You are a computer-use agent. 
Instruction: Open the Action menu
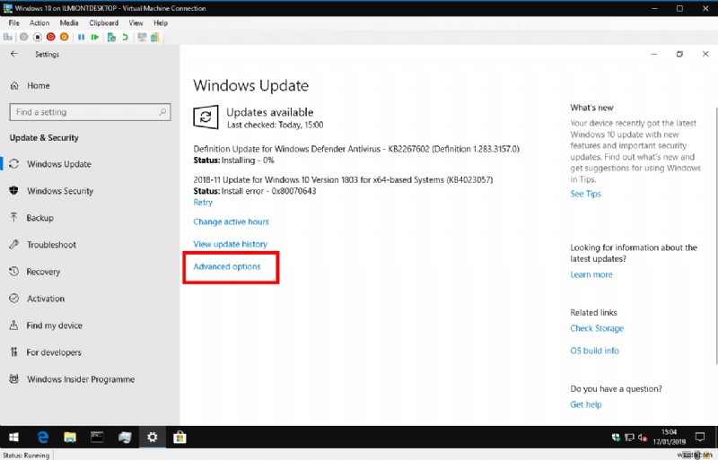pyautogui.click(x=39, y=23)
